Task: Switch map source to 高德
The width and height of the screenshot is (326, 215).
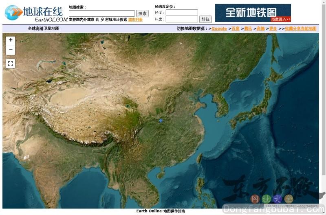Action: tap(260, 29)
